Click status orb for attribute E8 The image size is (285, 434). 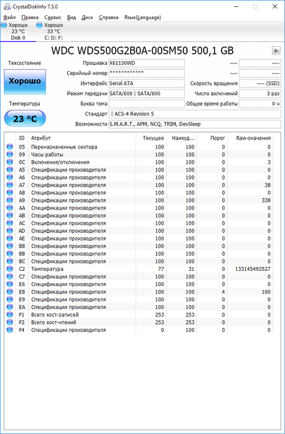click(9, 292)
